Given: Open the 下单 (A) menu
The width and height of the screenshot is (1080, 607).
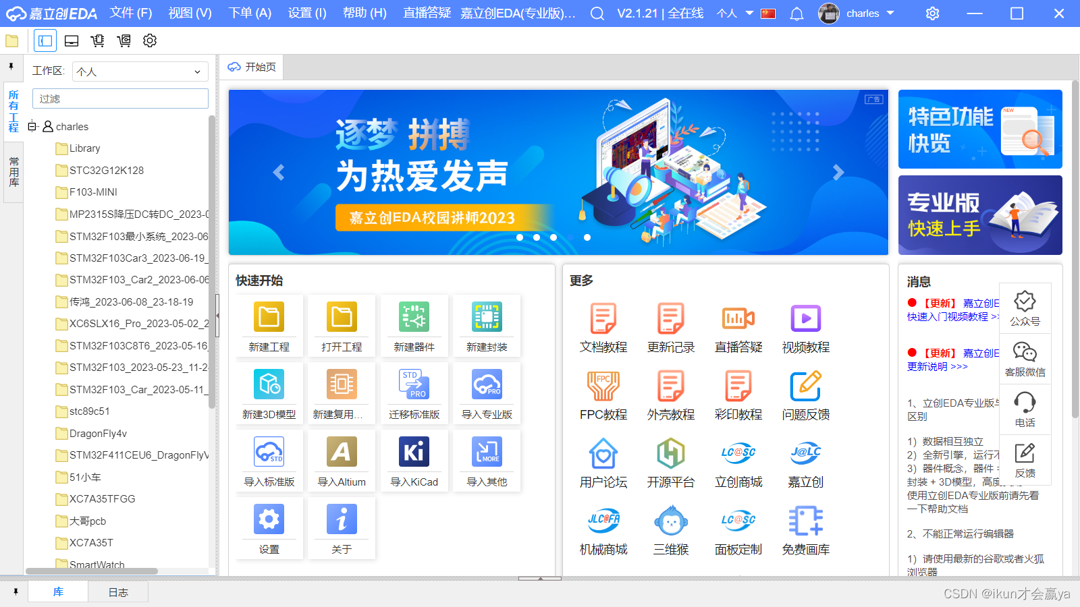Looking at the screenshot, I should (250, 13).
